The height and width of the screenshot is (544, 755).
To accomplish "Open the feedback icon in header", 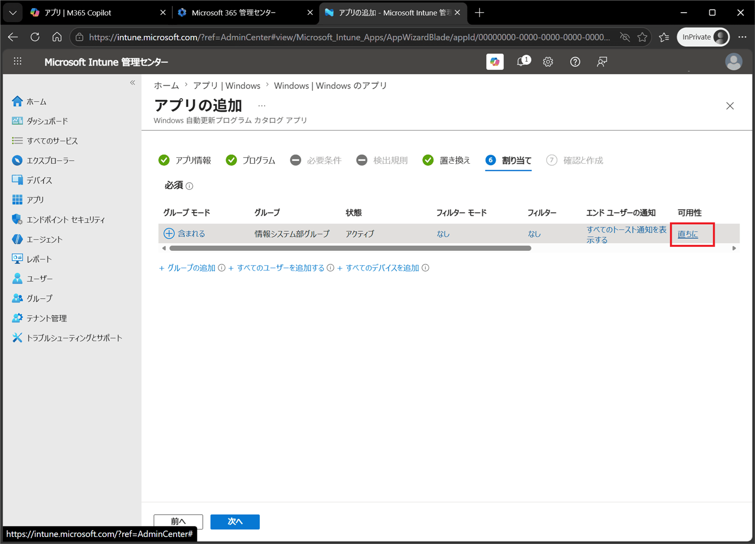I will coord(601,61).
